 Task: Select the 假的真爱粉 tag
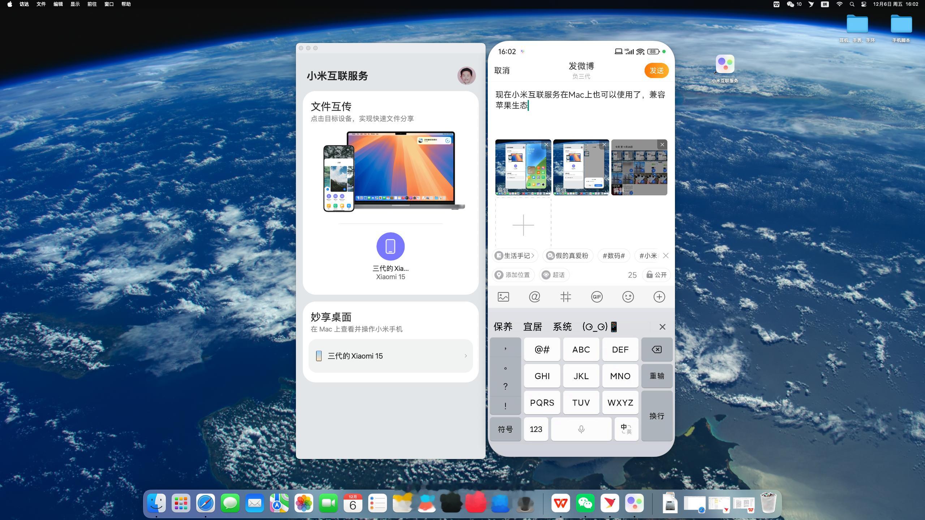point(568,256)
